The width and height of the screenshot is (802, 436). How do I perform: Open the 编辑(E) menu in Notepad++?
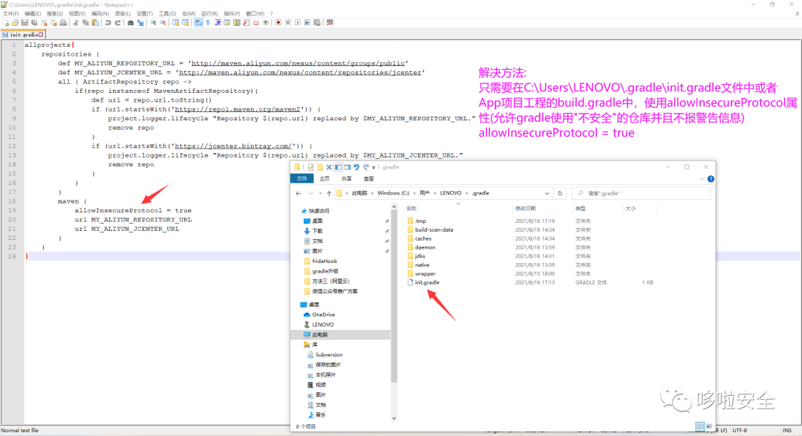click(32, 14)
